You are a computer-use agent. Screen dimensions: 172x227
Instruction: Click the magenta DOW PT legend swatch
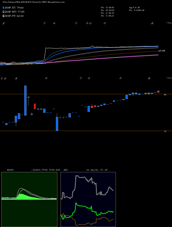pos(3,16)
